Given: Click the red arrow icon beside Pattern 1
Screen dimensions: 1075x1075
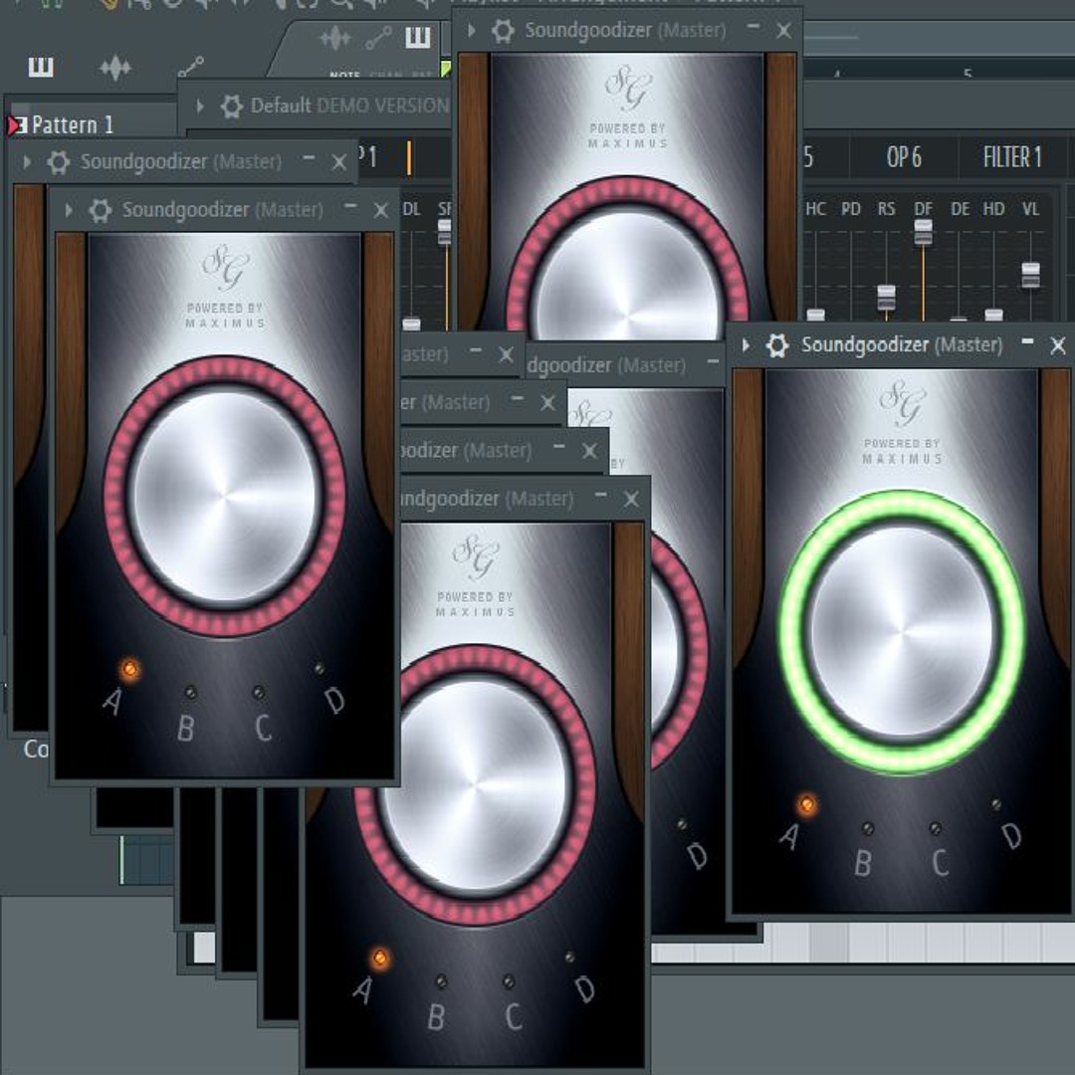Looking at the screenshot, I should pyautogui.click(x=16, y=125).
